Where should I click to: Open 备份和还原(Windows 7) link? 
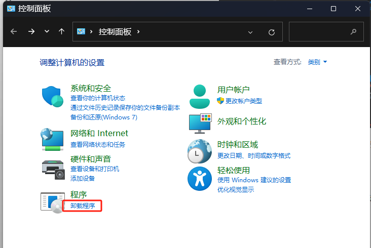tap(103, 117)
